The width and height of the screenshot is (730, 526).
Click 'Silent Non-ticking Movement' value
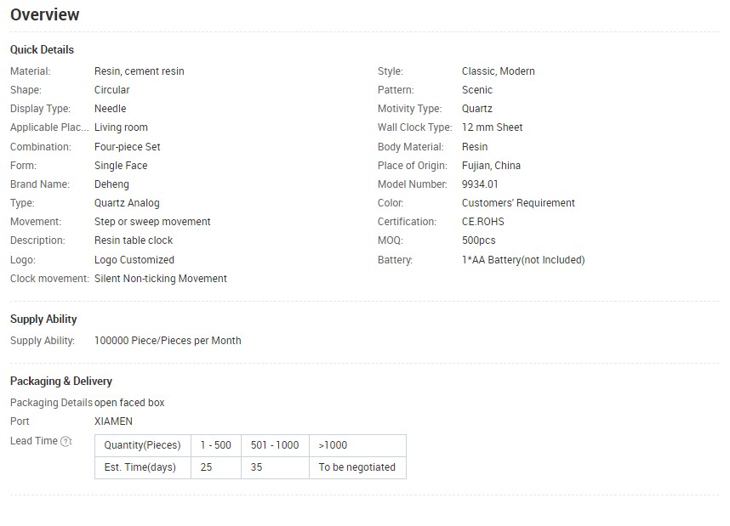coord(161,279)
